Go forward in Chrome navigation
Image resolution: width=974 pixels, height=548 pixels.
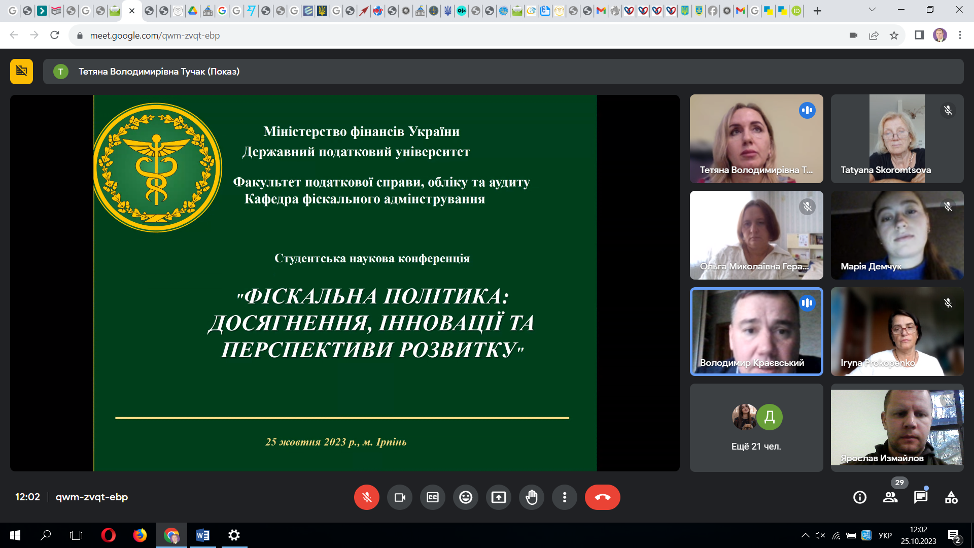34,35
